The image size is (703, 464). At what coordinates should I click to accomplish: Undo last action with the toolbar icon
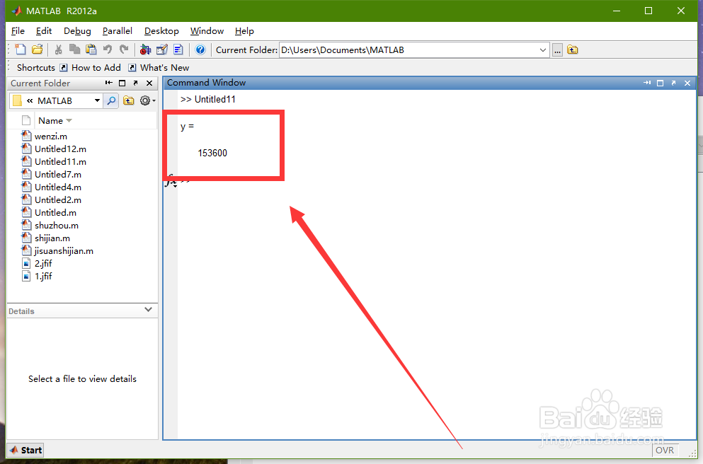(x=108, y=50)
